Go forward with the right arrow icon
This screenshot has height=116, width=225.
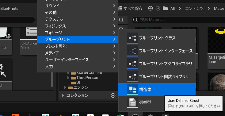158,9
